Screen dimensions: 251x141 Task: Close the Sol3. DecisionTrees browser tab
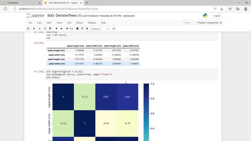coord(81,3)
